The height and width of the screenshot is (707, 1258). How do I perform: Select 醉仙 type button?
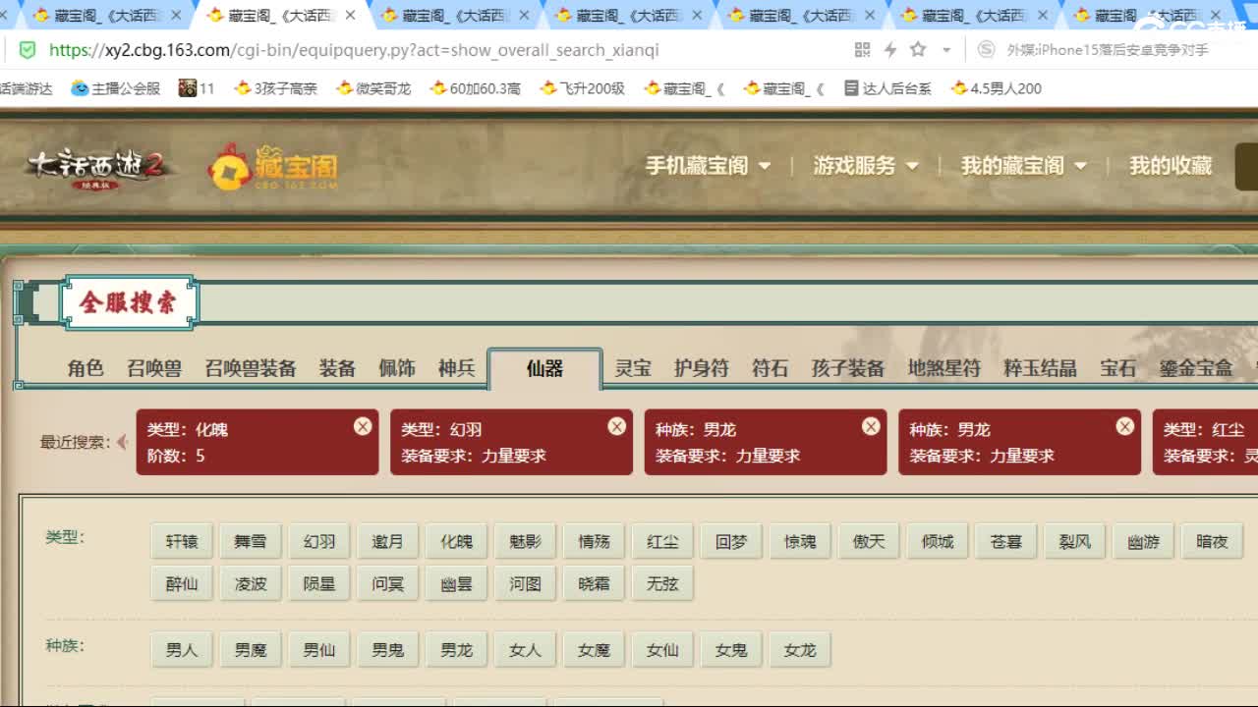[x=182, y=583]
